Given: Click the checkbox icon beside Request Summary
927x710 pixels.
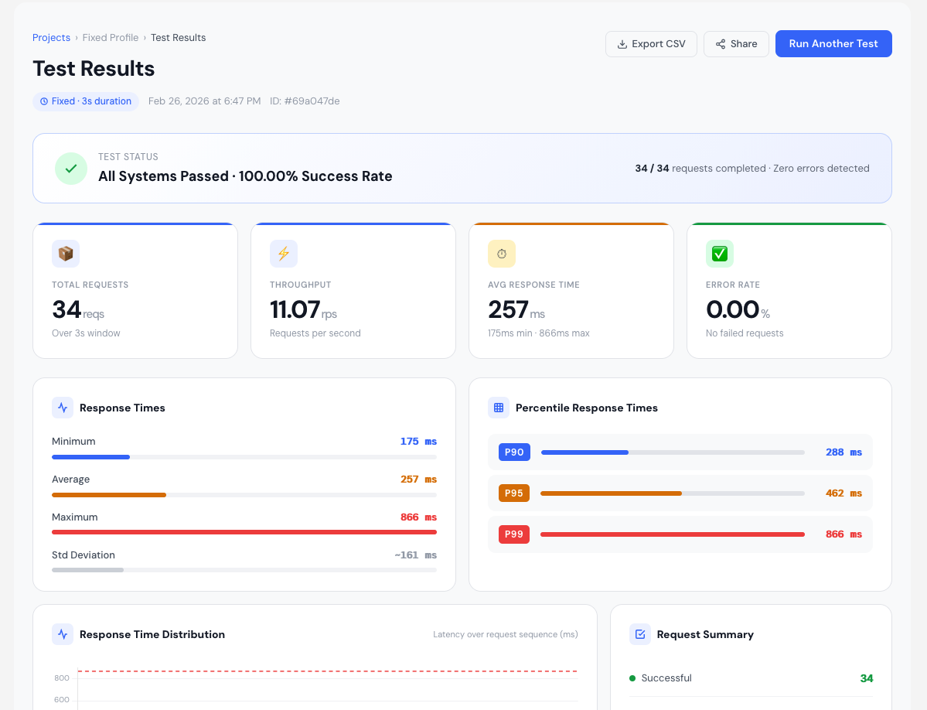Looking at the screenshot, I should (x=640, y=634).
